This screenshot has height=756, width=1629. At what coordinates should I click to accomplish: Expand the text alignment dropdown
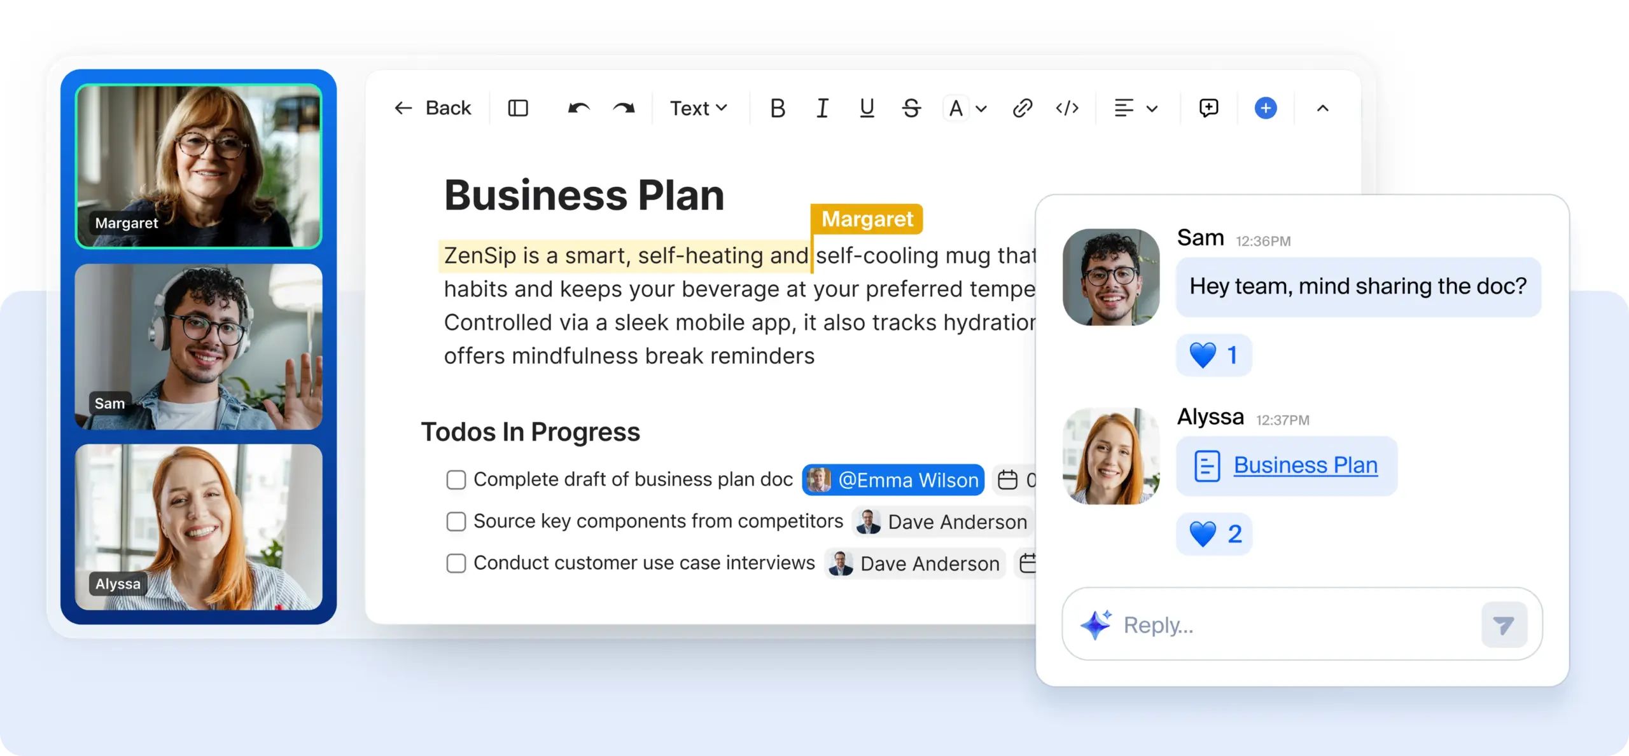coord(1152,109)
